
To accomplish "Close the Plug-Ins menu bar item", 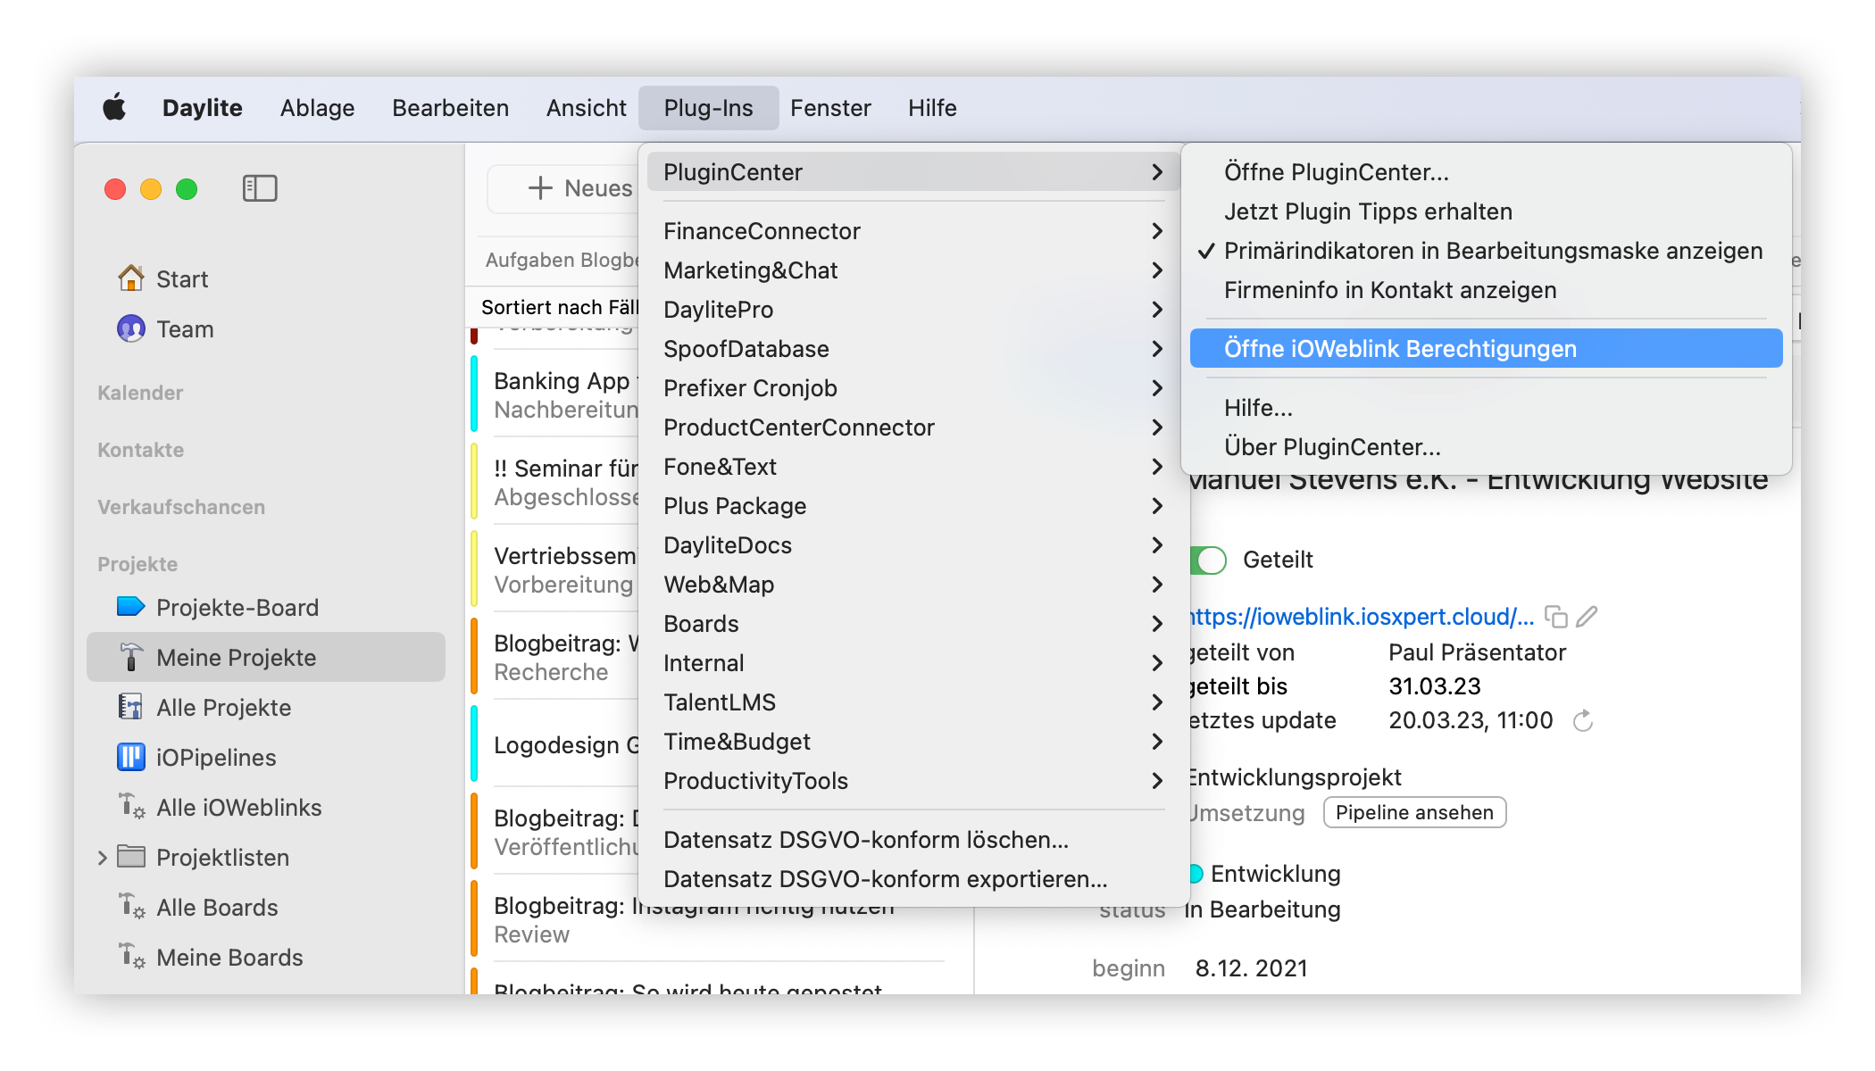I will click(708, 108).
